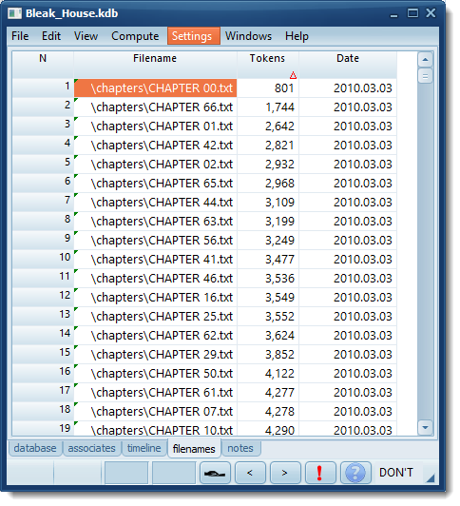Switch to the database tab
This screenshot has width=460, height=506.
pyautogui.click(x=35, y=448)
